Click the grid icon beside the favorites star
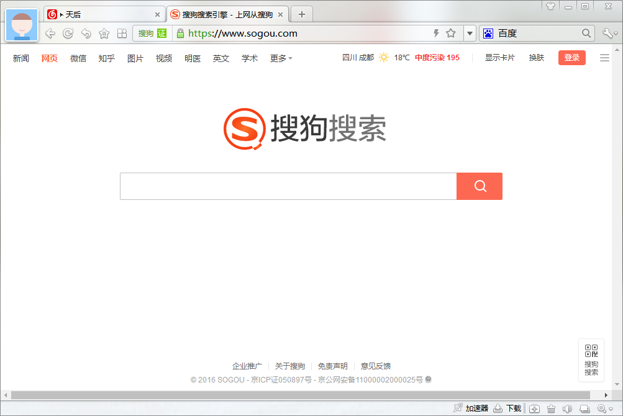This screenshot has width=623, height=416. [122, 34]
